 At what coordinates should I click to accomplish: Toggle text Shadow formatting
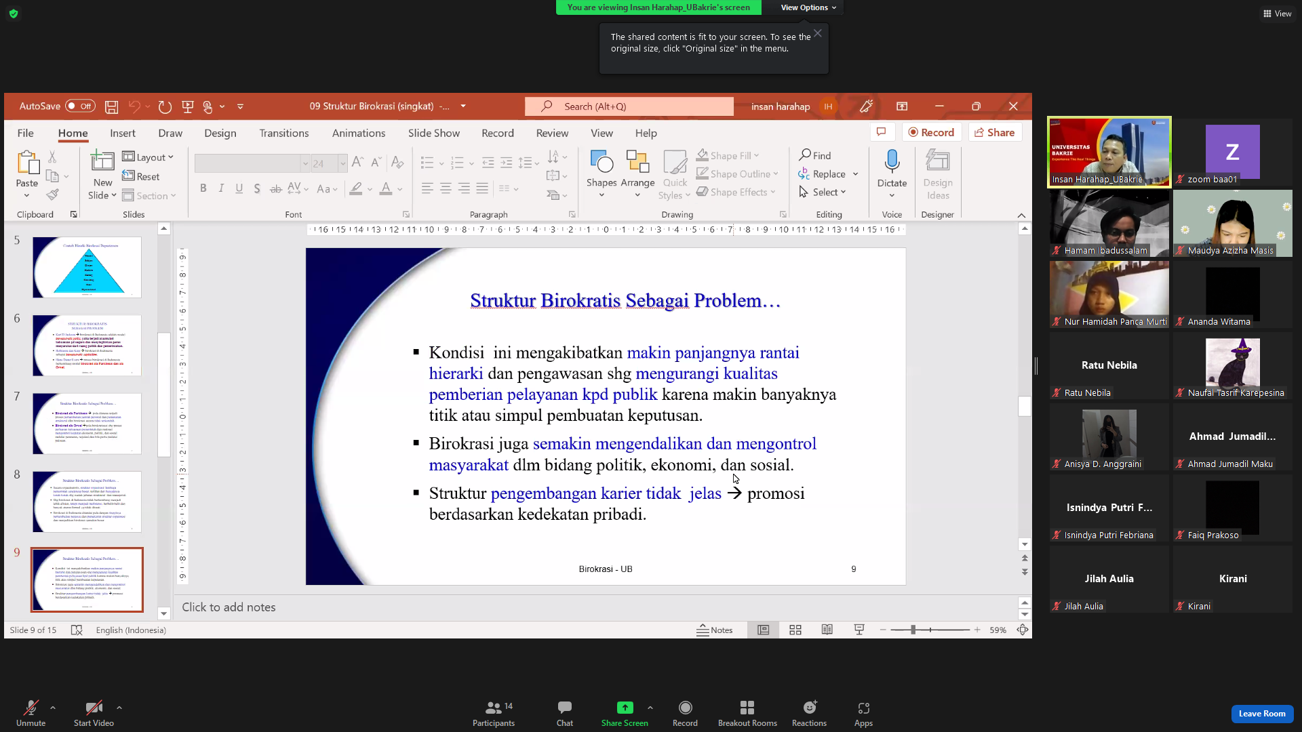(257, 188)
